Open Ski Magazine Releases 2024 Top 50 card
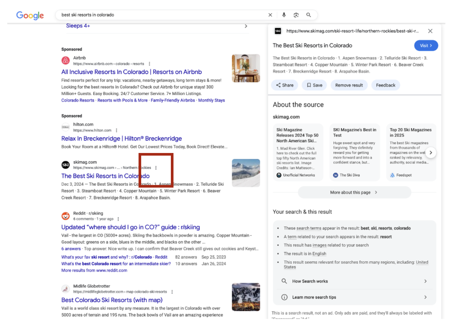450x331 pixels. pos(298,152)
